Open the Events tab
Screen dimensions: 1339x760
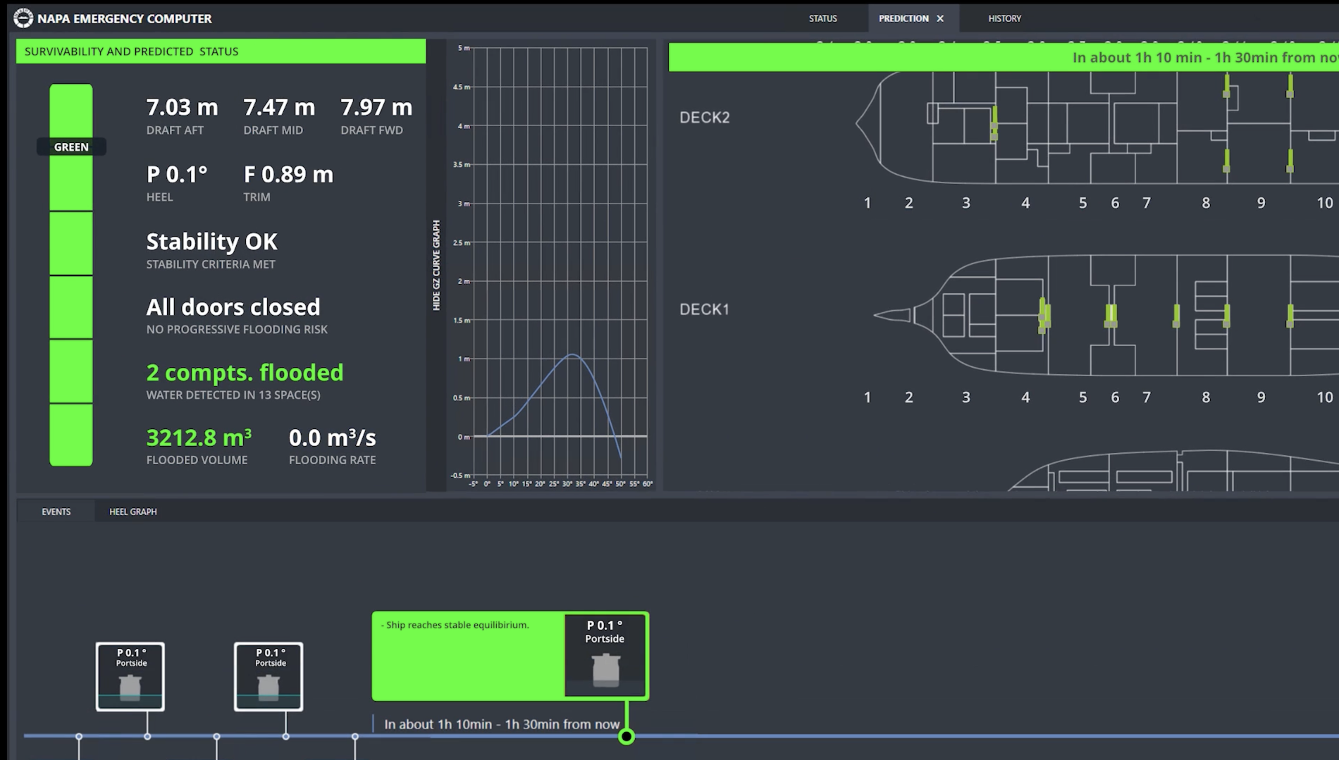(x=56, y=512)
